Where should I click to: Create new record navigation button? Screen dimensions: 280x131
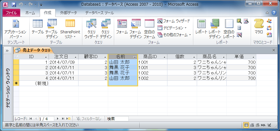tap(68, 119)
